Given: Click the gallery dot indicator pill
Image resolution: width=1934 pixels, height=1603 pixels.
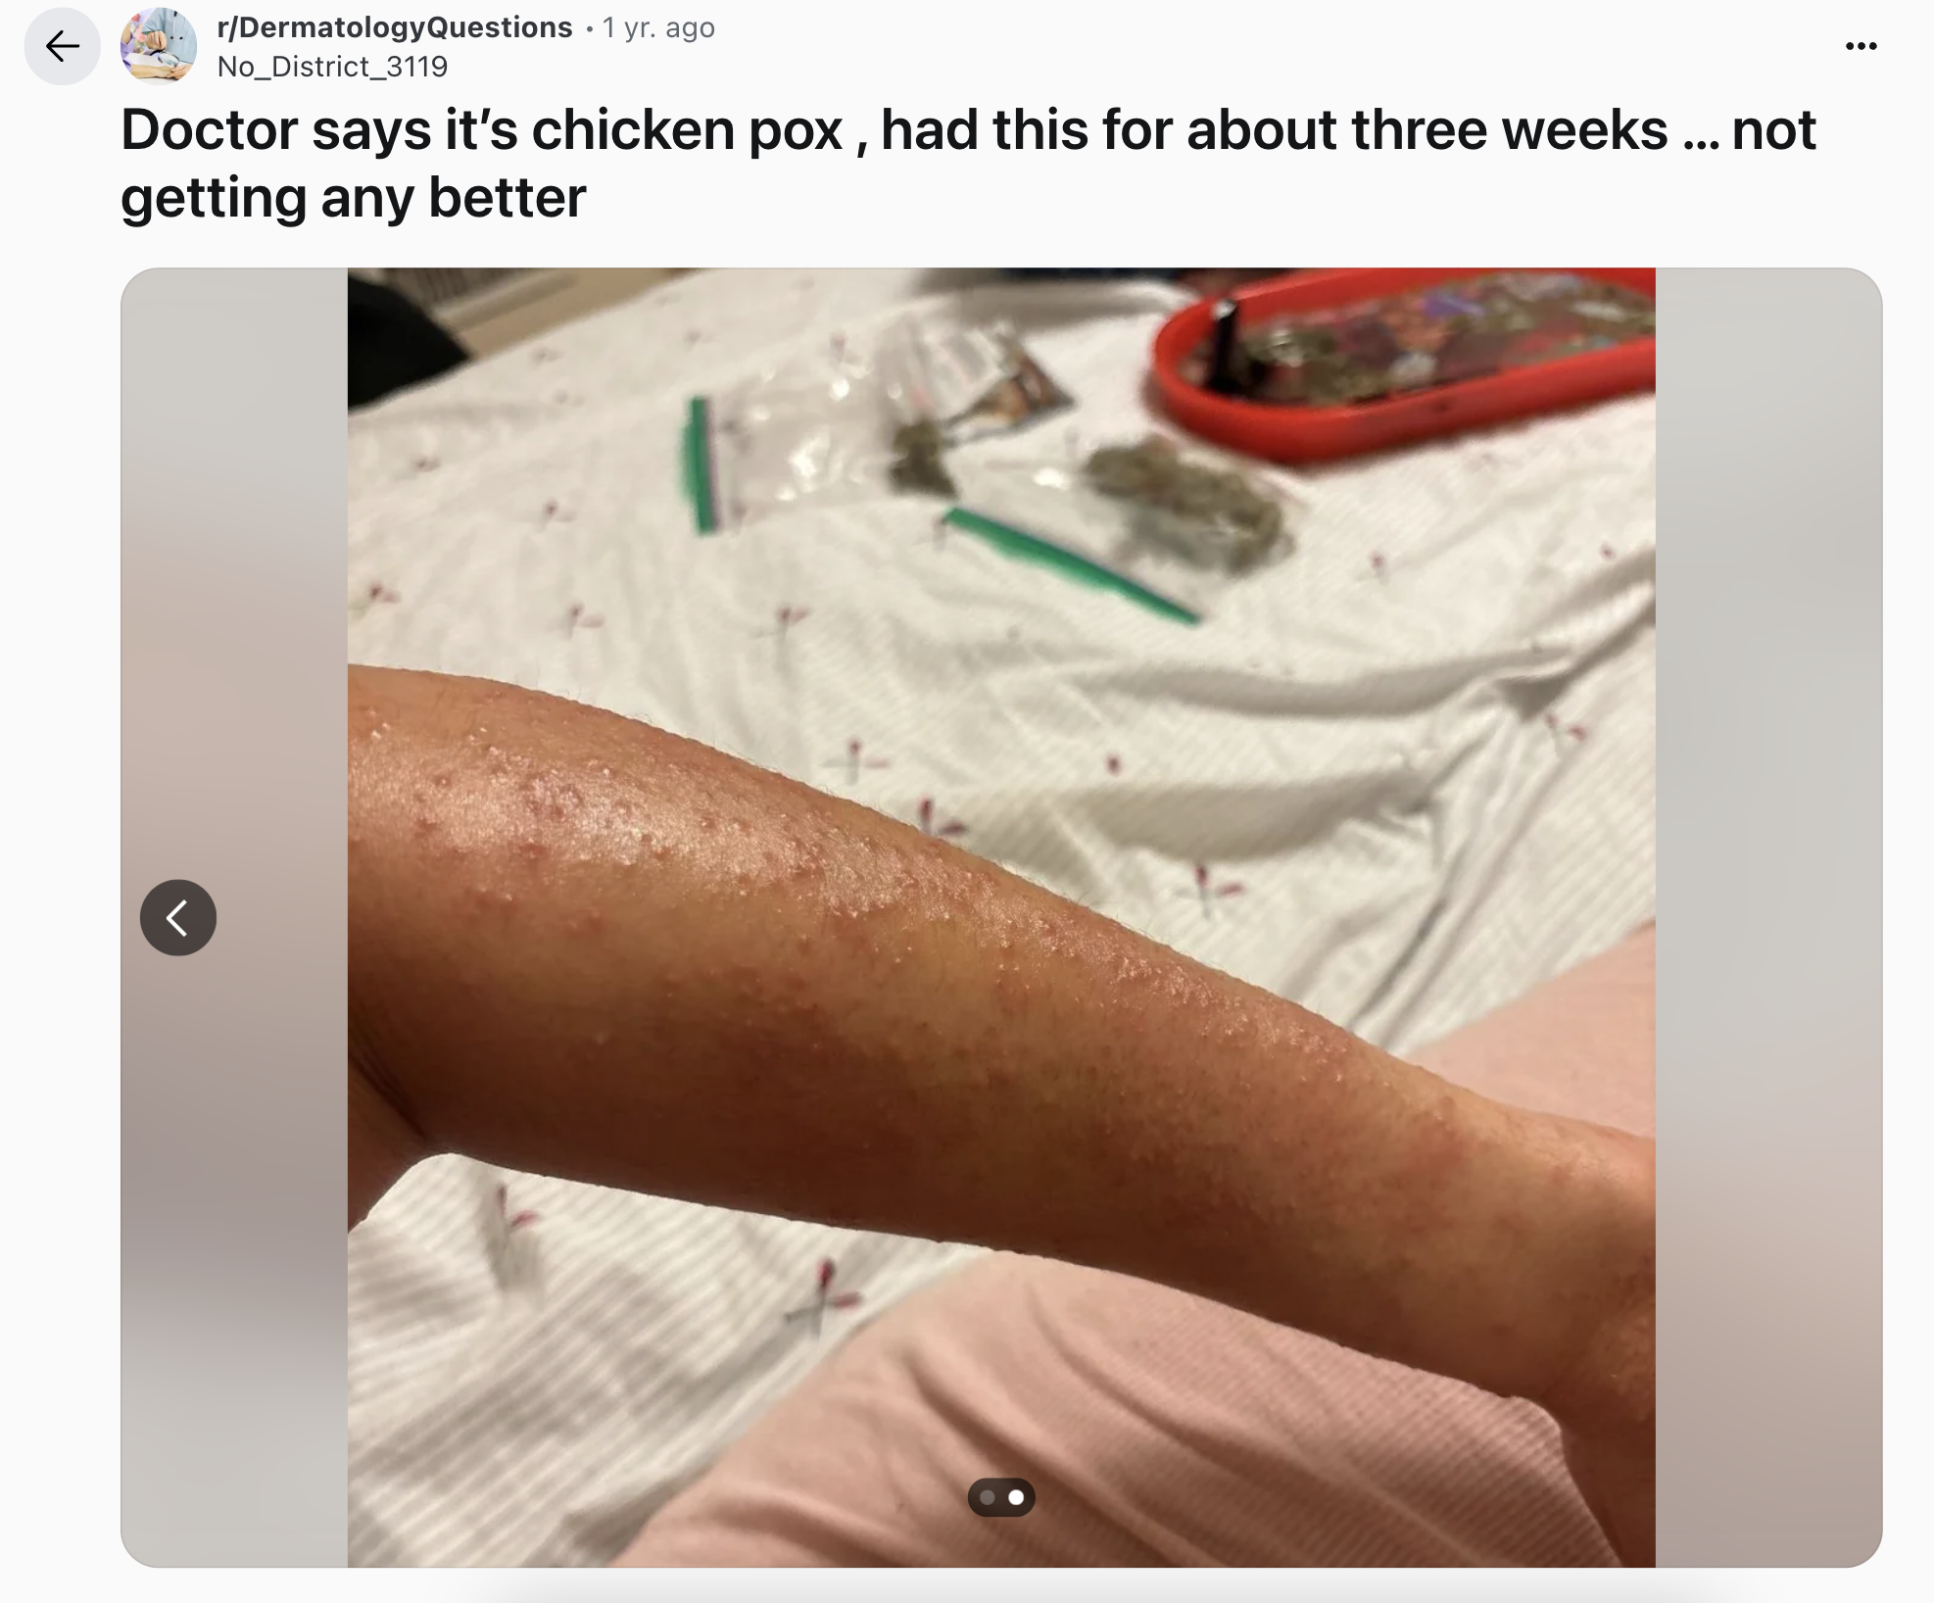Looking at the screenshot, I should (x=1001, y=1497).
